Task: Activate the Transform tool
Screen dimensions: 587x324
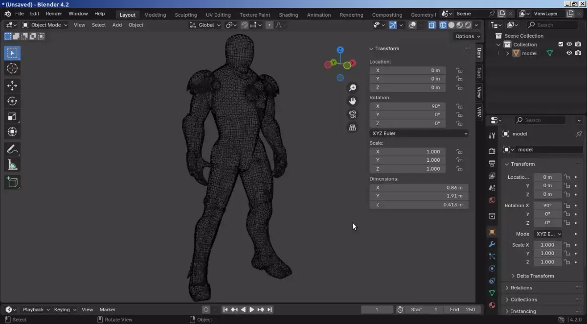Action: tap(12, 131)
